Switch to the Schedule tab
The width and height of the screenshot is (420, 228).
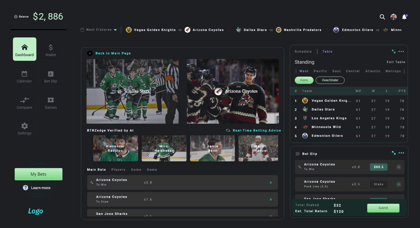pos(303,51)
